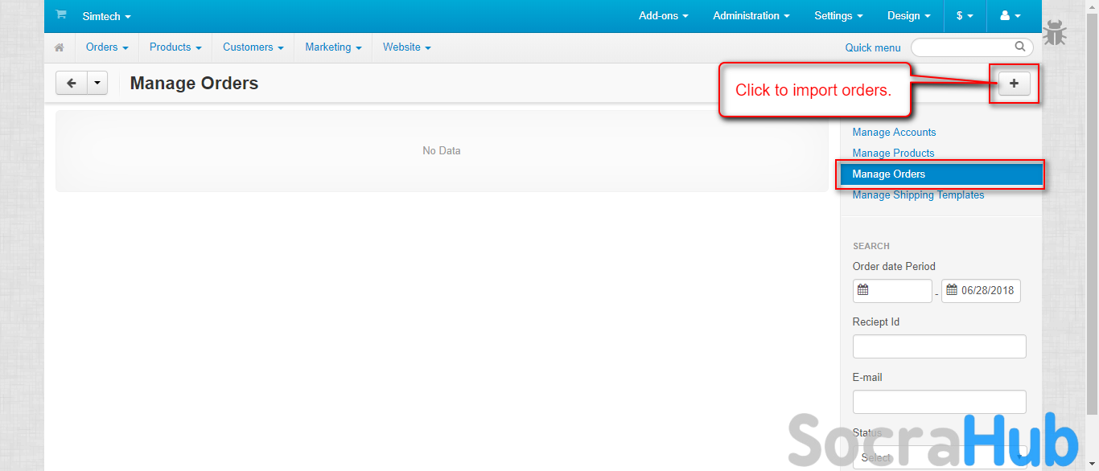Click the calendar icon in start date field
The width and height of the screenshot is (1099, 471).
(863, 290)
